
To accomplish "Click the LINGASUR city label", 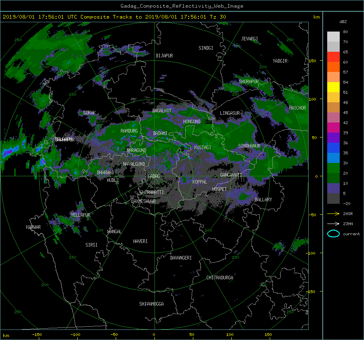I will [230, 113].
